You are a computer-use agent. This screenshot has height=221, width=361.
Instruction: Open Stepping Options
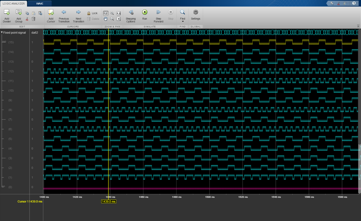point(131,12)
